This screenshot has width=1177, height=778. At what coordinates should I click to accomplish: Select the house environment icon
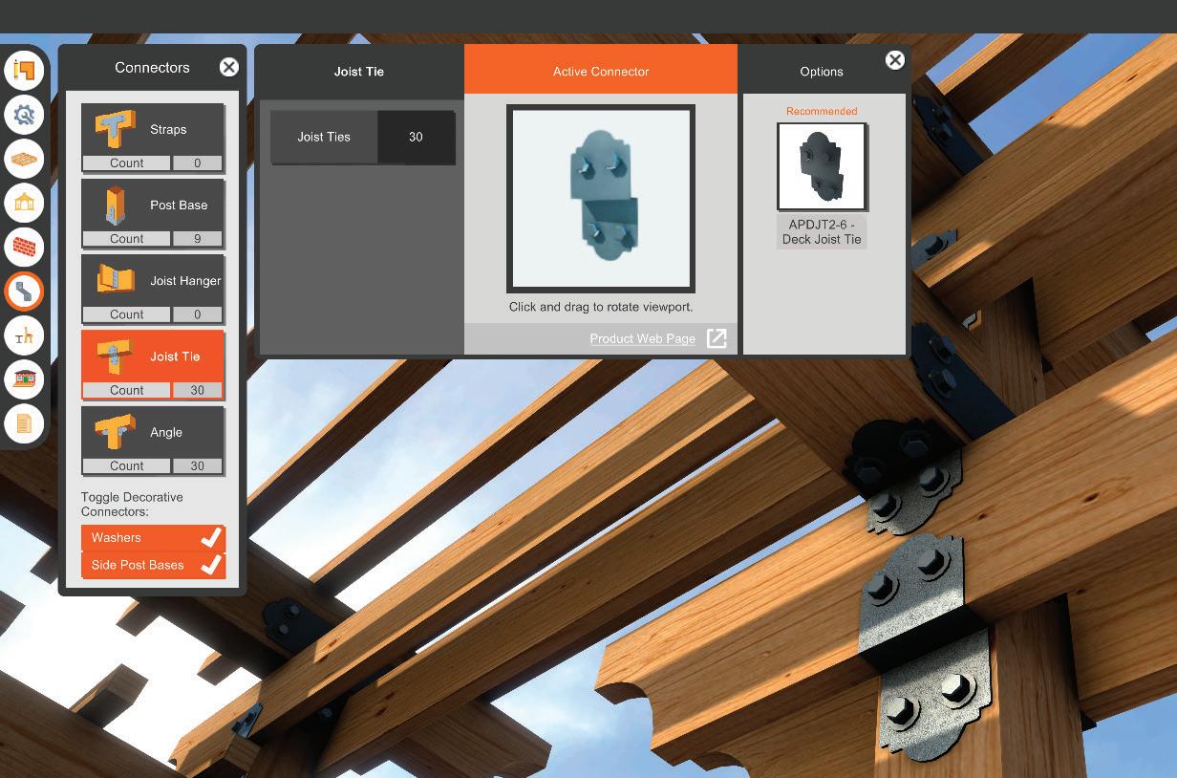(x=24, y=379)
